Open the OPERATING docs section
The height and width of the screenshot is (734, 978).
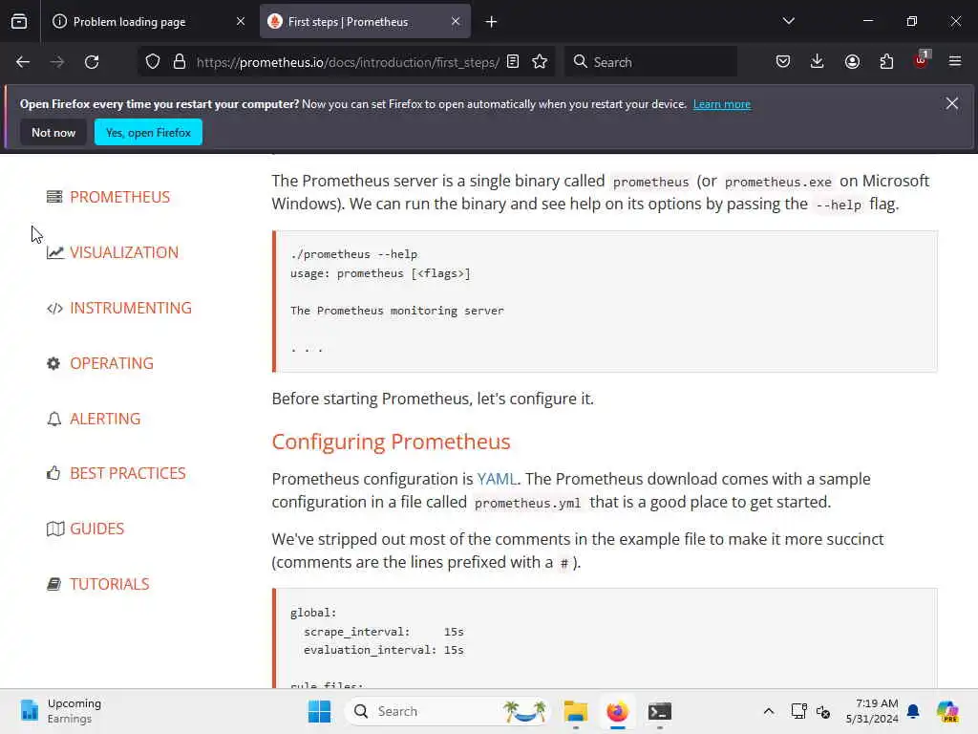tap(112, 363)
